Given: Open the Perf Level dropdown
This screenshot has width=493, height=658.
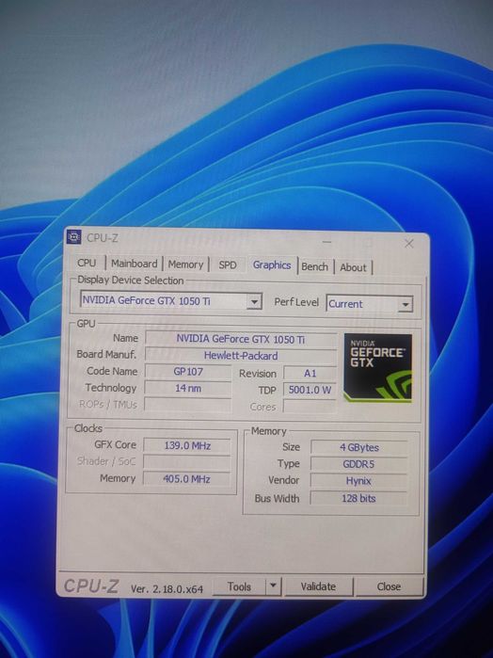Looking at the screenshot, I should tap(370, 304).
